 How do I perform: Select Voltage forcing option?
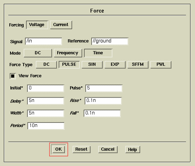37,25
